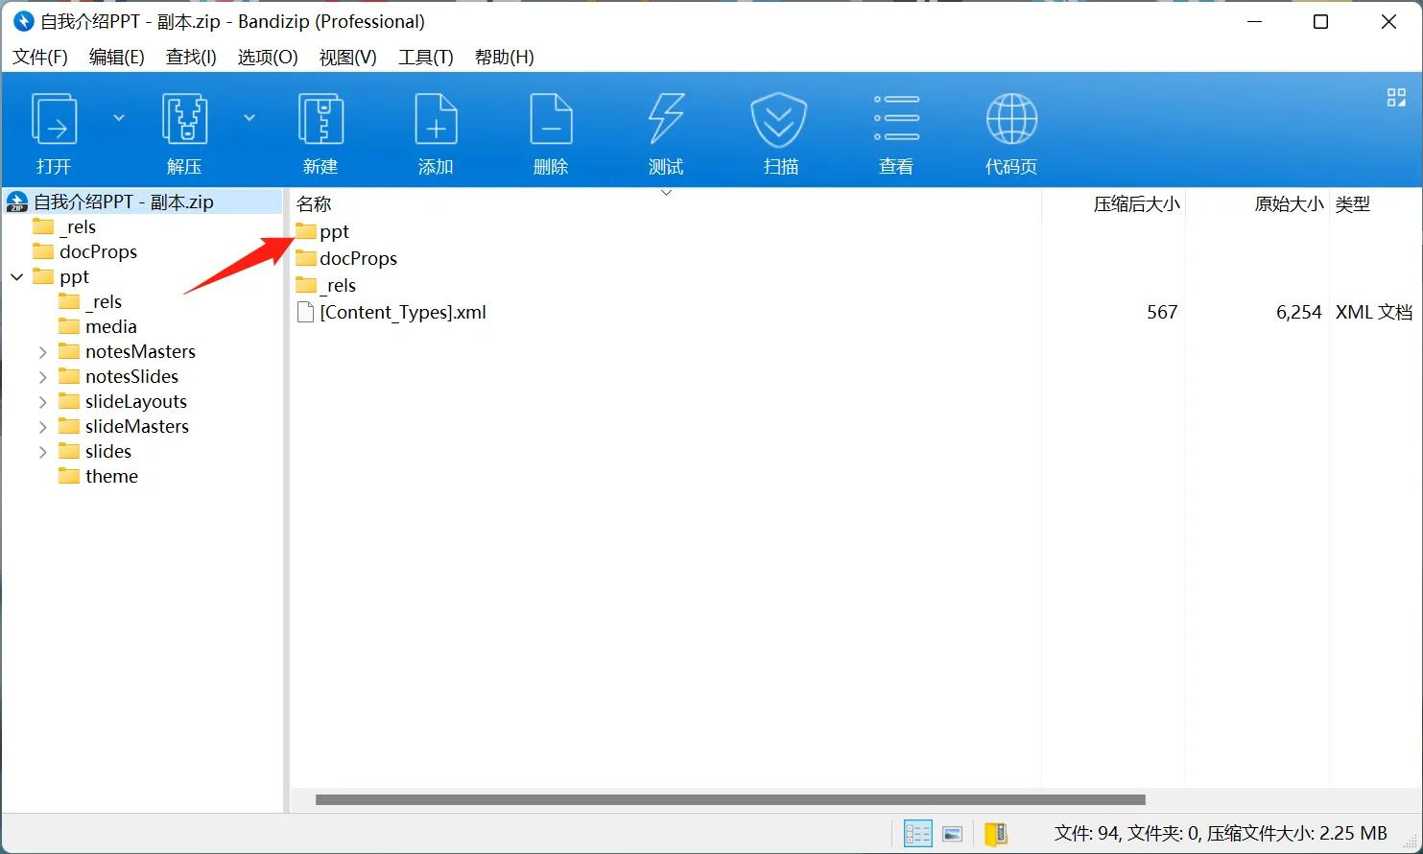The height and width of the screenshot is (854, 1423).
Task: Select 自我介绍PPT - 副本.zip tree root
Action: pos(124,202)
